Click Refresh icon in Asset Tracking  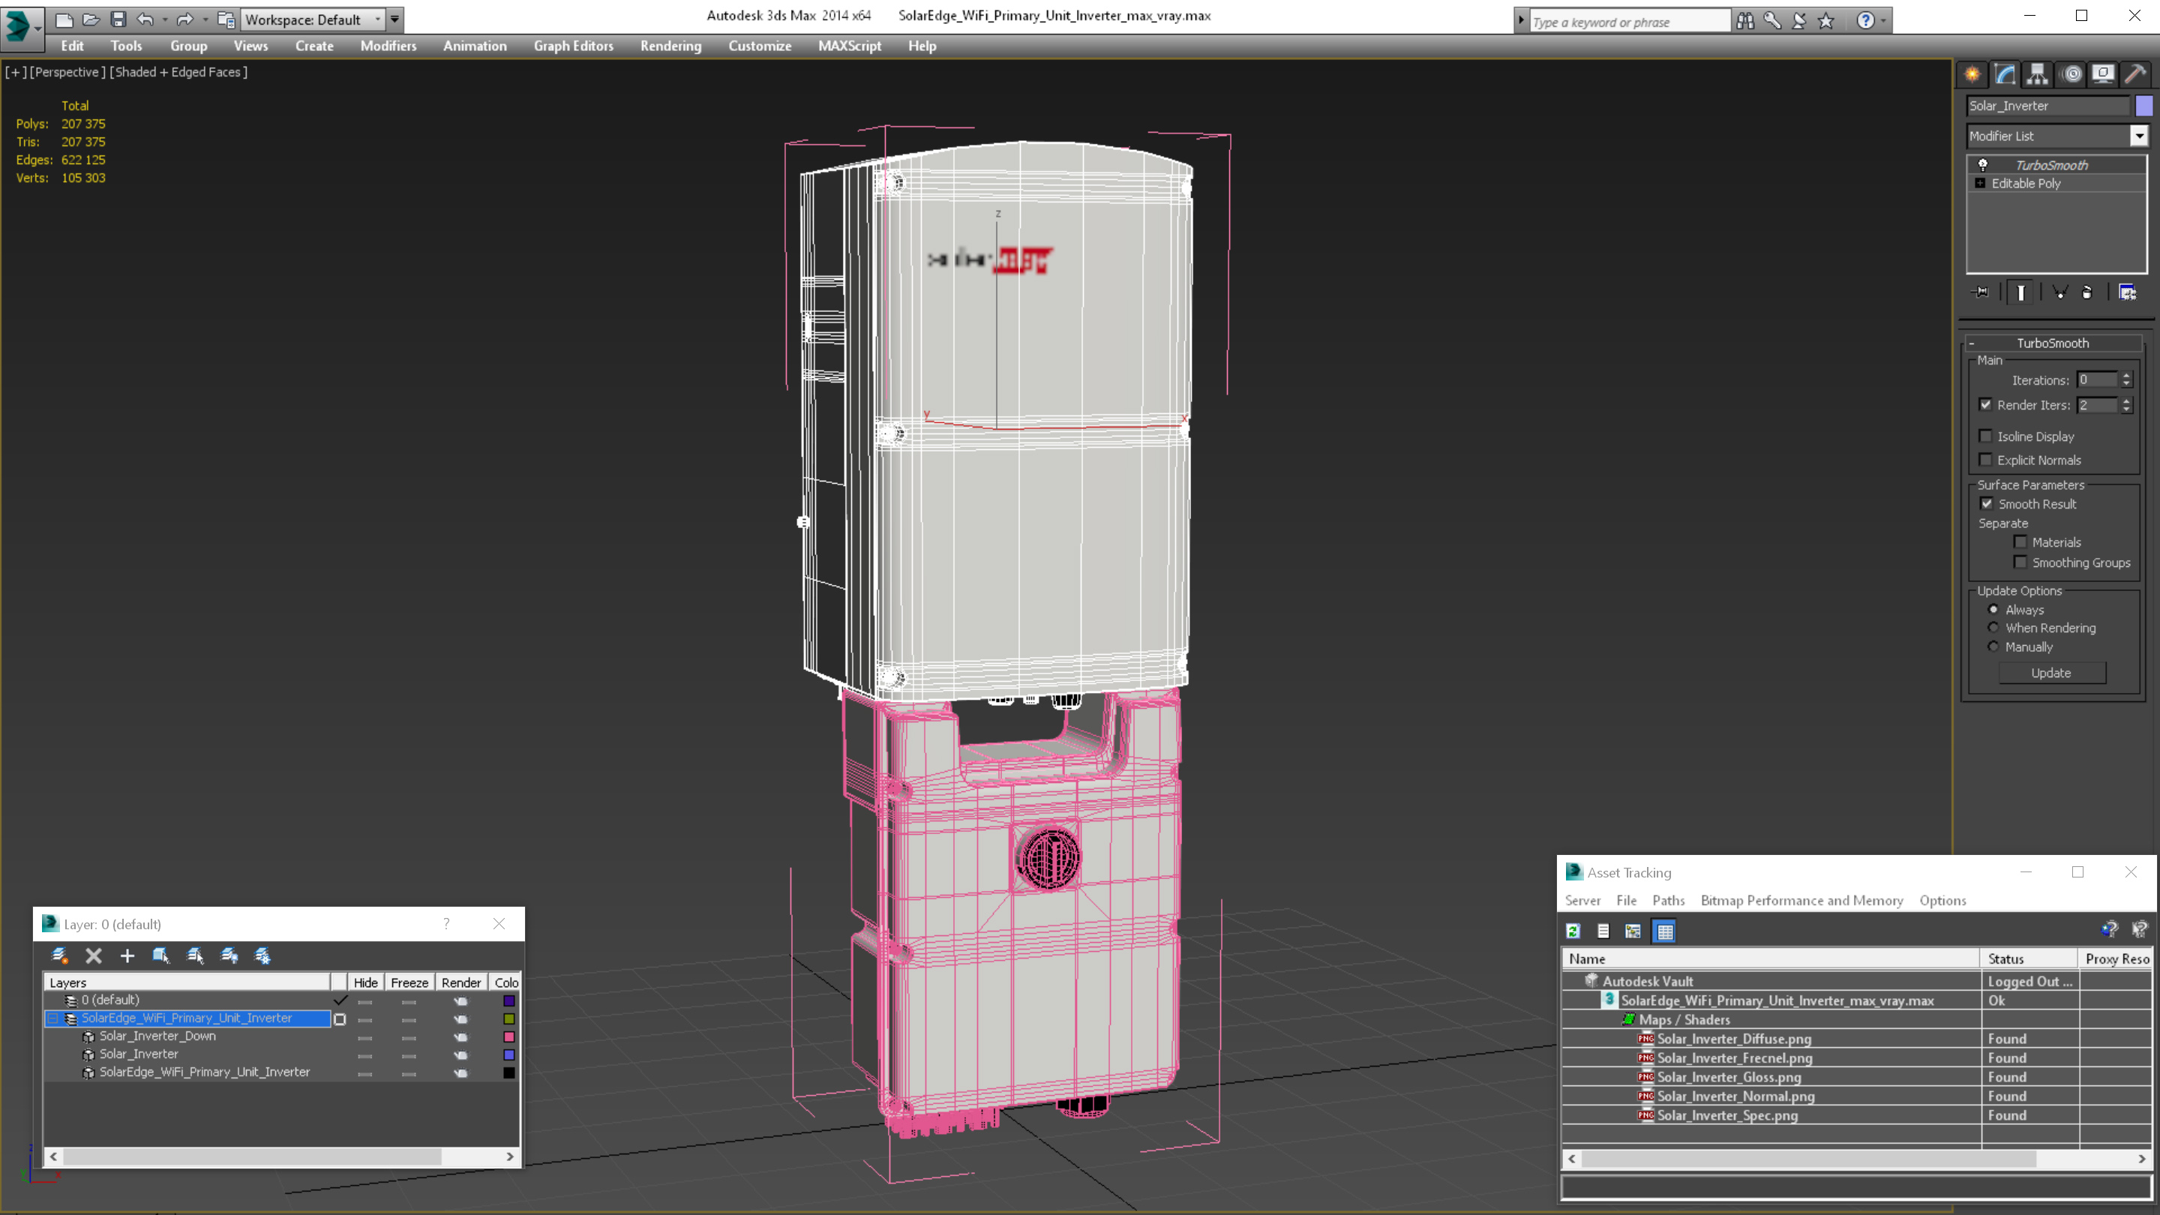(x=1573, y=931)
